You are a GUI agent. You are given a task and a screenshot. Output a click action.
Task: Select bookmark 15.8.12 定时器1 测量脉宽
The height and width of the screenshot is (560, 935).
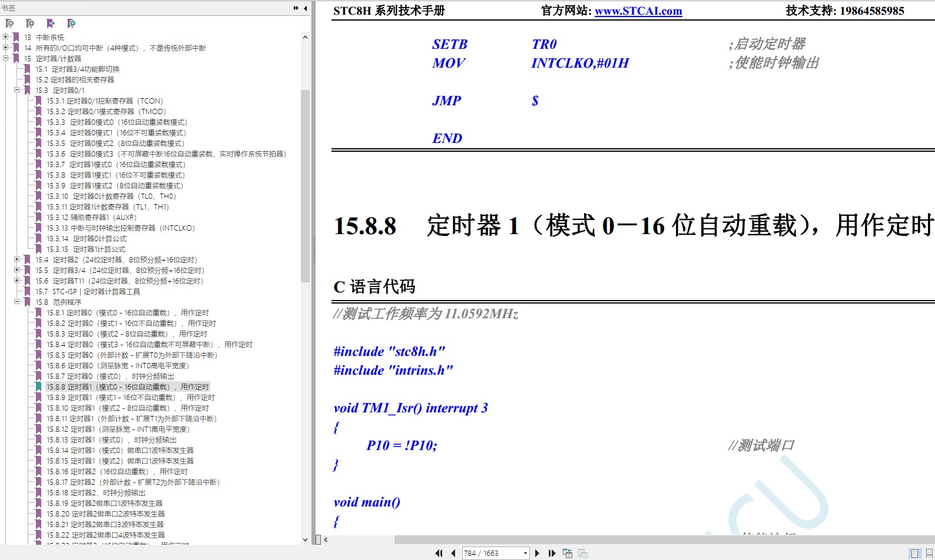click(x=118, y=429)
